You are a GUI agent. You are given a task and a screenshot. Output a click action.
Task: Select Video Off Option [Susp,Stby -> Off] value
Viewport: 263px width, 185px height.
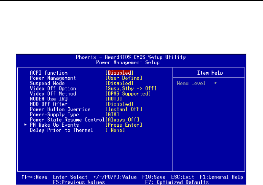(131, 89)
